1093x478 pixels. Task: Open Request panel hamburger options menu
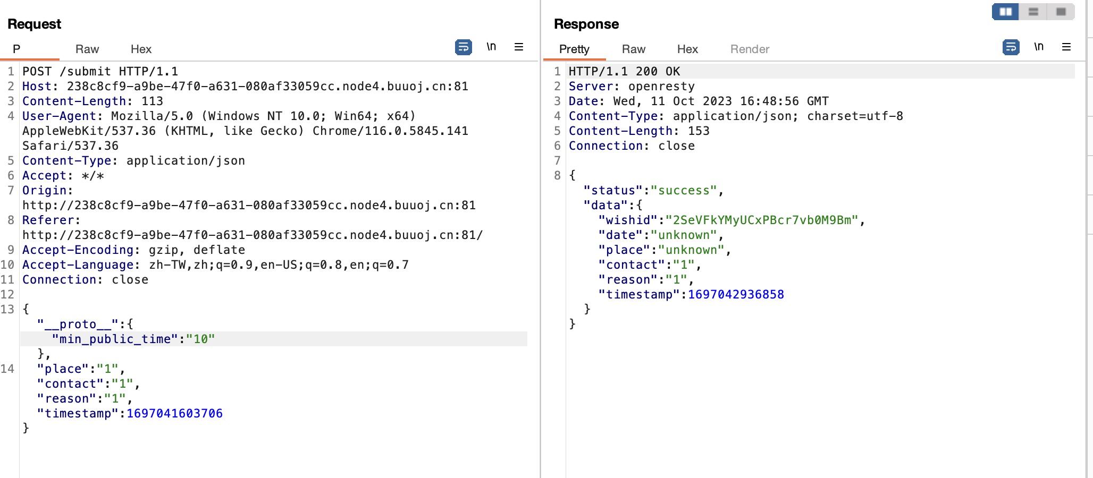[x=519, y=47]
